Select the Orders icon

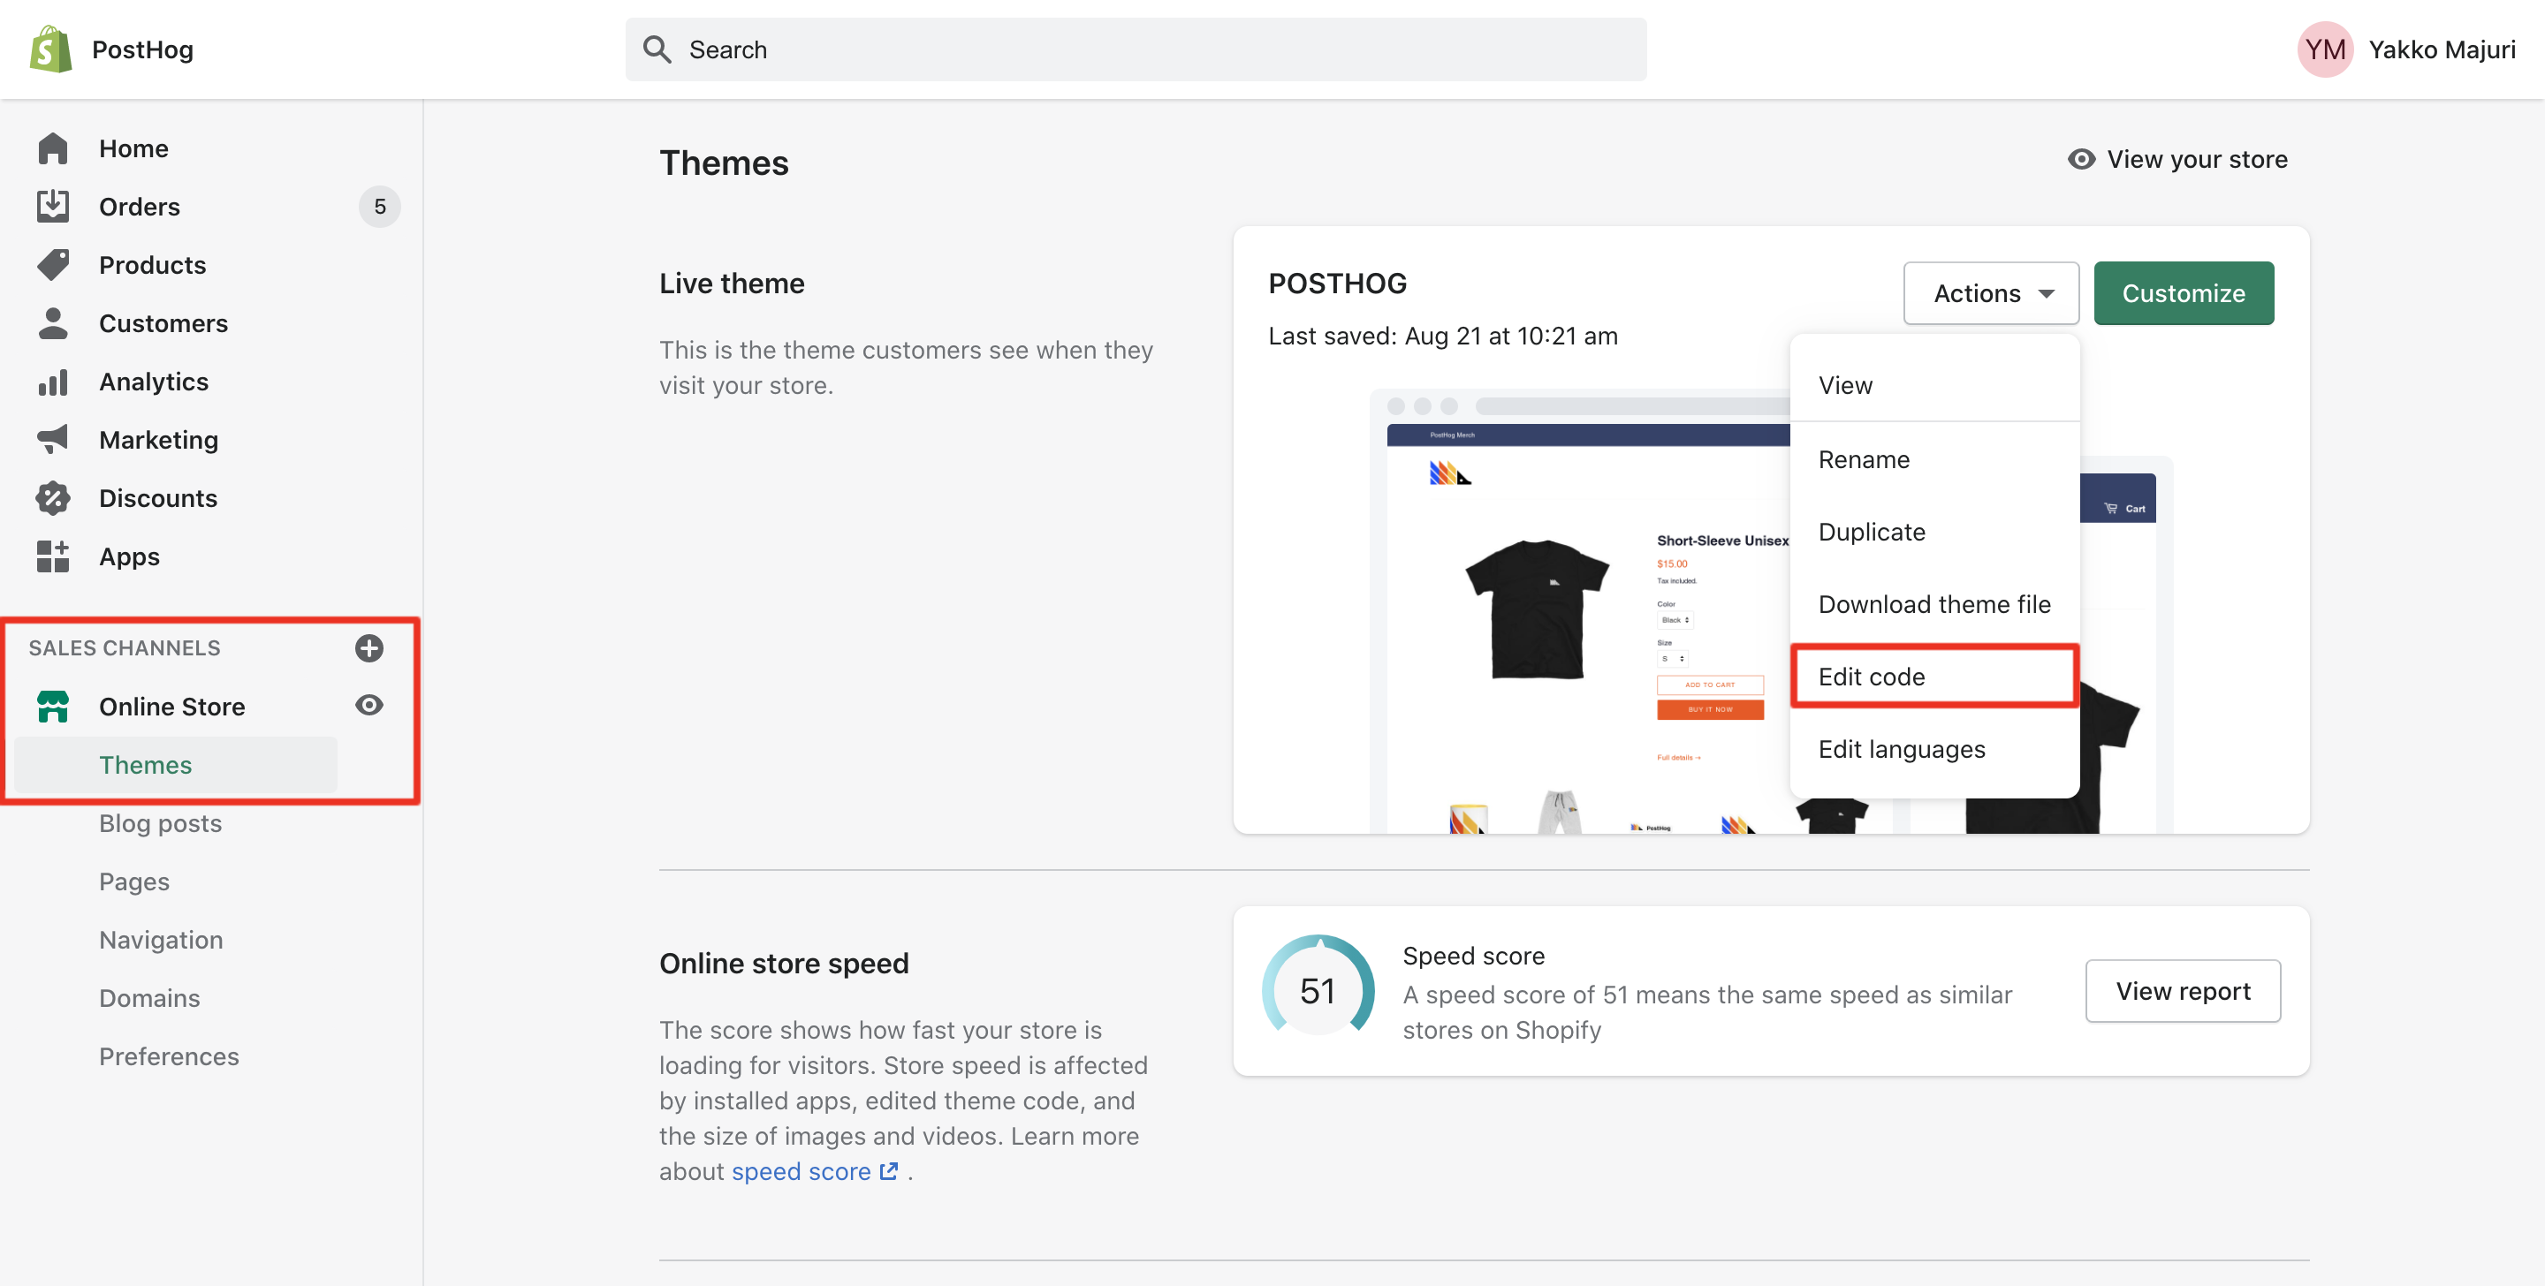(x=52, y=206)
